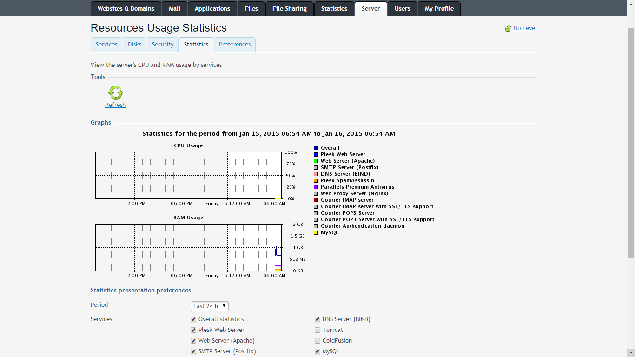Click the vertical page scrollbar

(631, 139)
